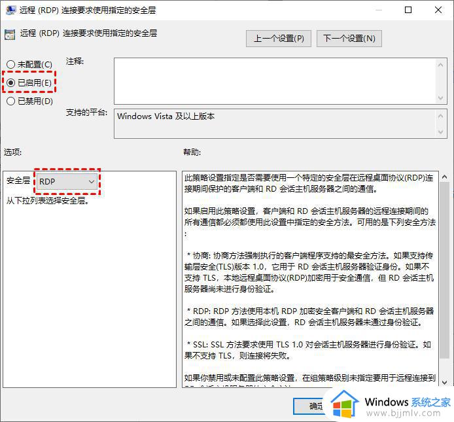
Task: Click help paragraph starting '* 协商: 协商方法'
Action: click(309, 272)
